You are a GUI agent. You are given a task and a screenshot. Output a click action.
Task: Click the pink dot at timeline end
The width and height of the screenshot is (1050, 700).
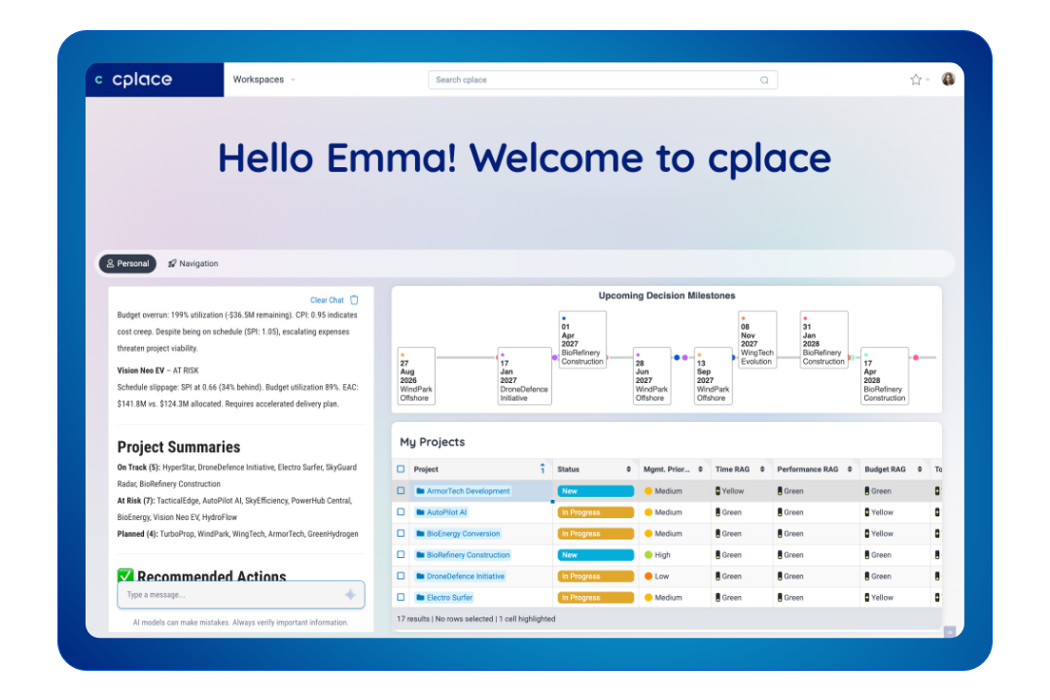[916, 358]
